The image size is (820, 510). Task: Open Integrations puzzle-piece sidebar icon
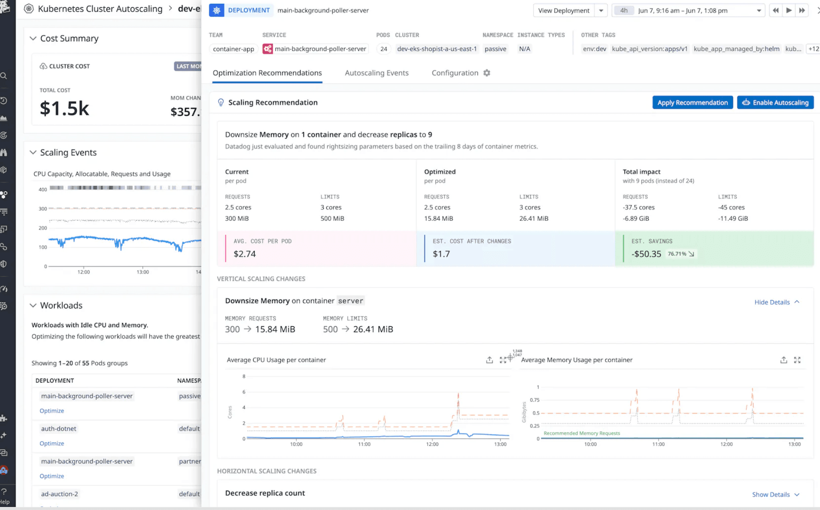[4, 418]
